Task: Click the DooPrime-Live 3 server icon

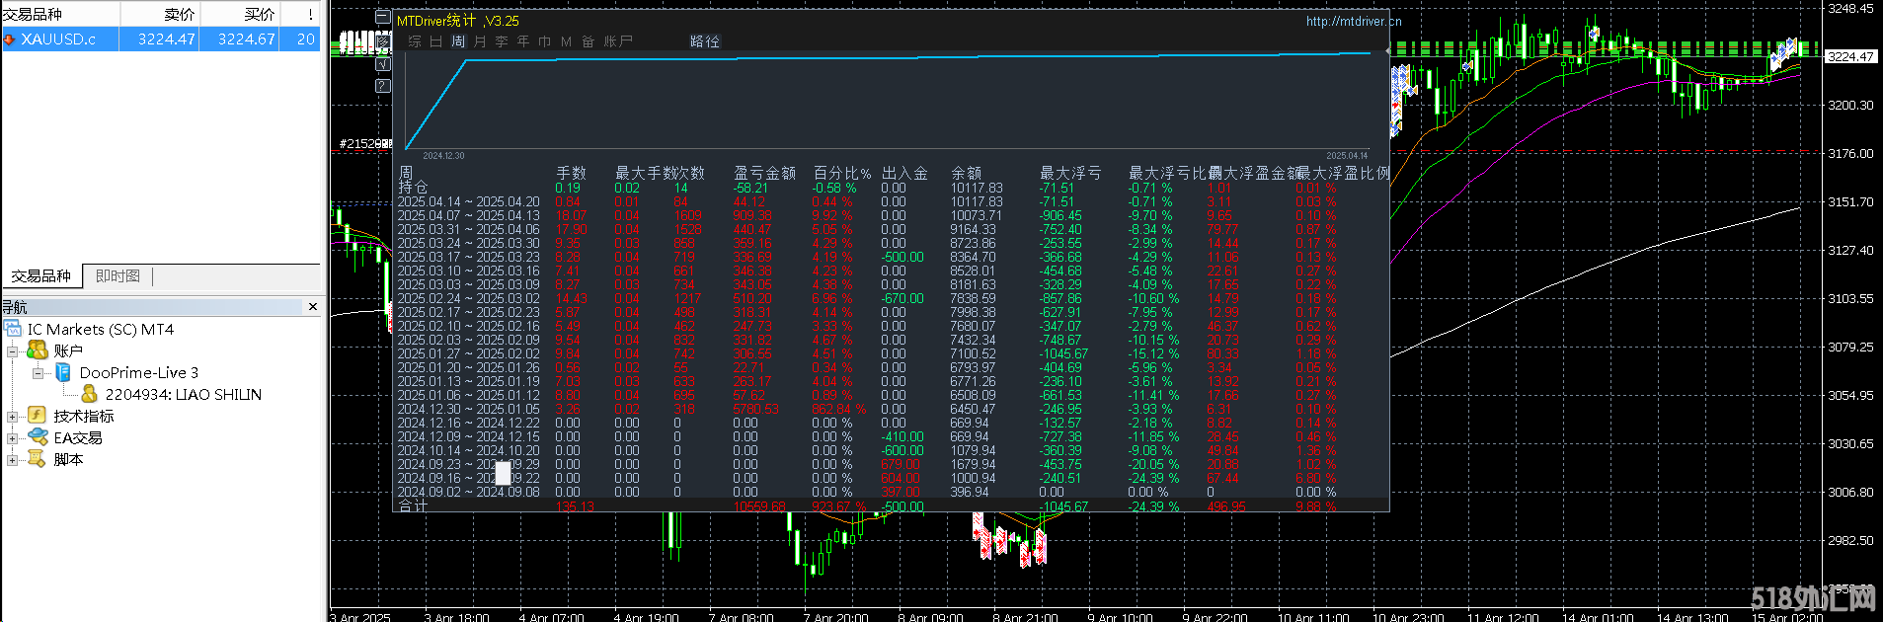Action: (63, 372)
